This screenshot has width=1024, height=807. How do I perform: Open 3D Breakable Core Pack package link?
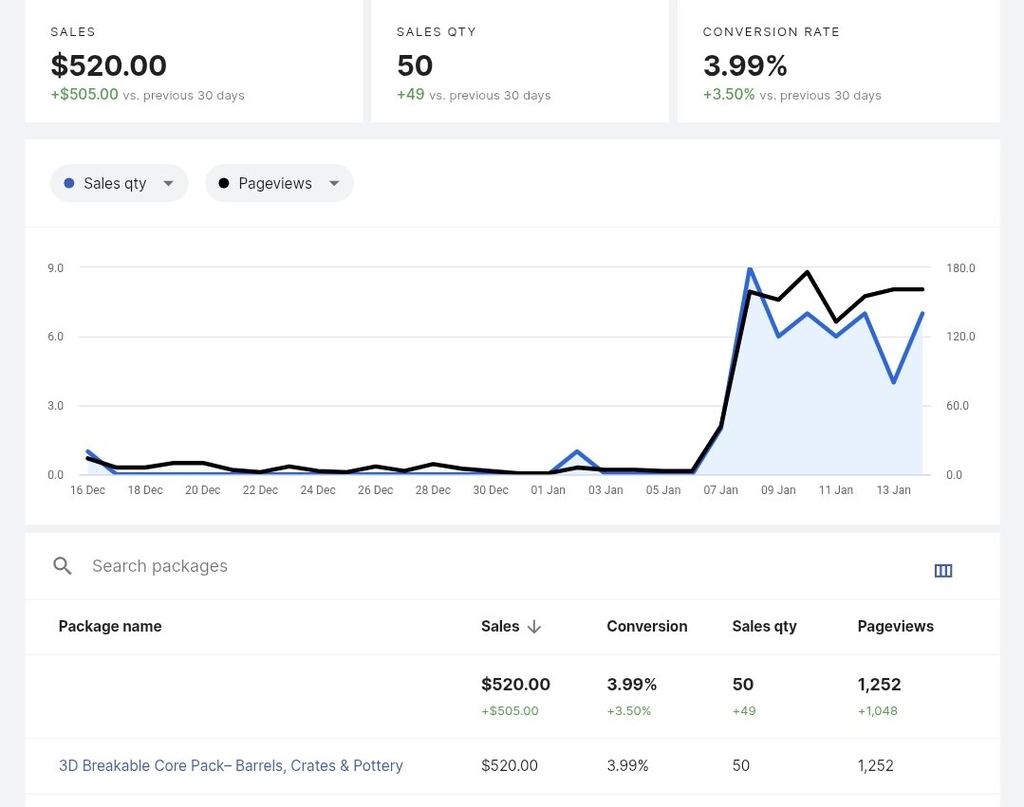tap(231, 765)
